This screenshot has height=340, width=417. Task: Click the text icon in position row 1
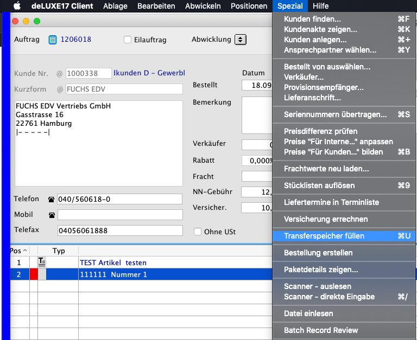click(42, 262)
